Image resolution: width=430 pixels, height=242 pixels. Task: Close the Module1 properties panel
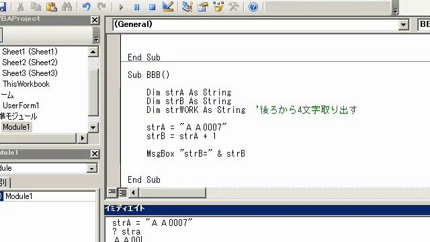[95, 154]
